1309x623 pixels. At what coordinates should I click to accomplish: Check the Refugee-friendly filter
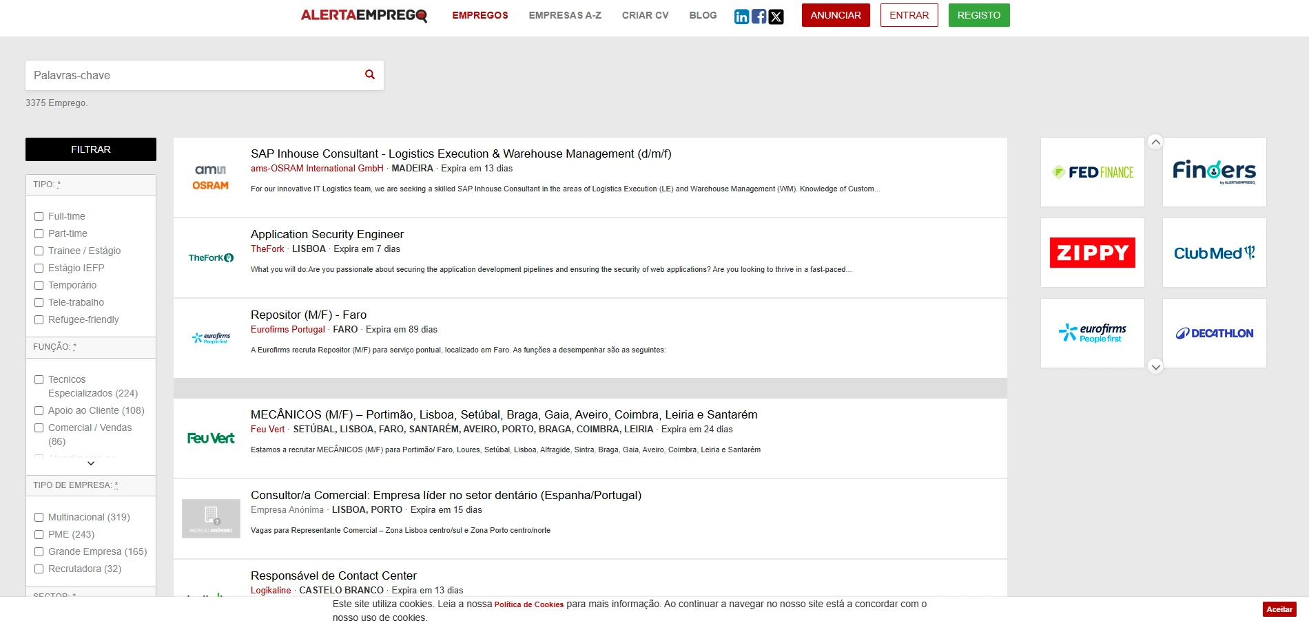[x=39, y=319]
